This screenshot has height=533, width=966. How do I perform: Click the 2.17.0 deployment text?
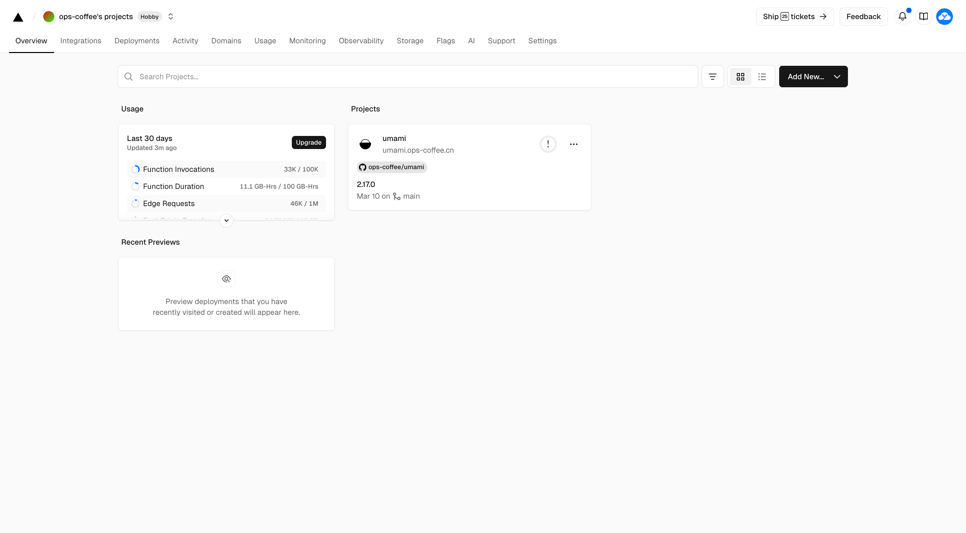366,184
